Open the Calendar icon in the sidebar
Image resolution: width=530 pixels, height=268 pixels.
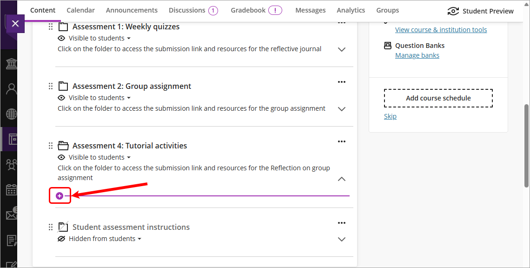click(10, 189)
